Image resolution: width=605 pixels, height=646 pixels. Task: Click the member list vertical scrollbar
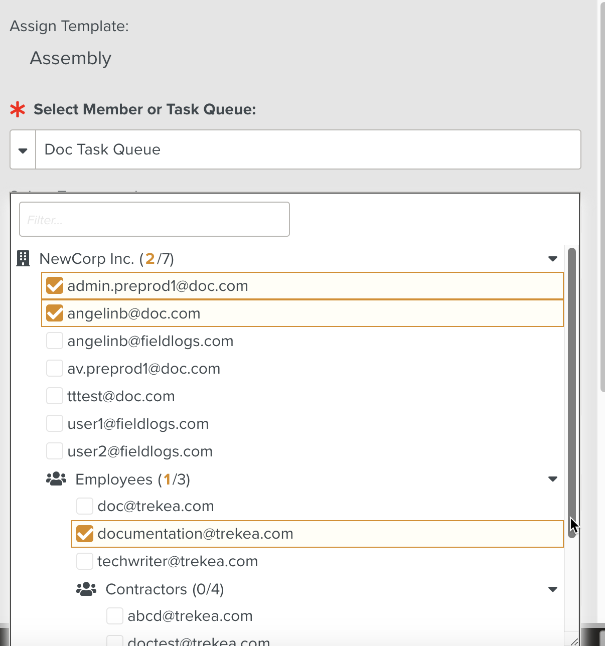[x=571, y=391]
